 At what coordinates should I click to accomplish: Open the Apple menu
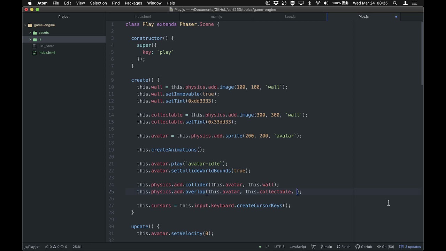30,3
